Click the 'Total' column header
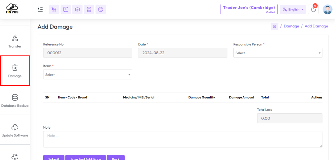Image resolution: width=335 pixels, height=160 pixels. 265,97
